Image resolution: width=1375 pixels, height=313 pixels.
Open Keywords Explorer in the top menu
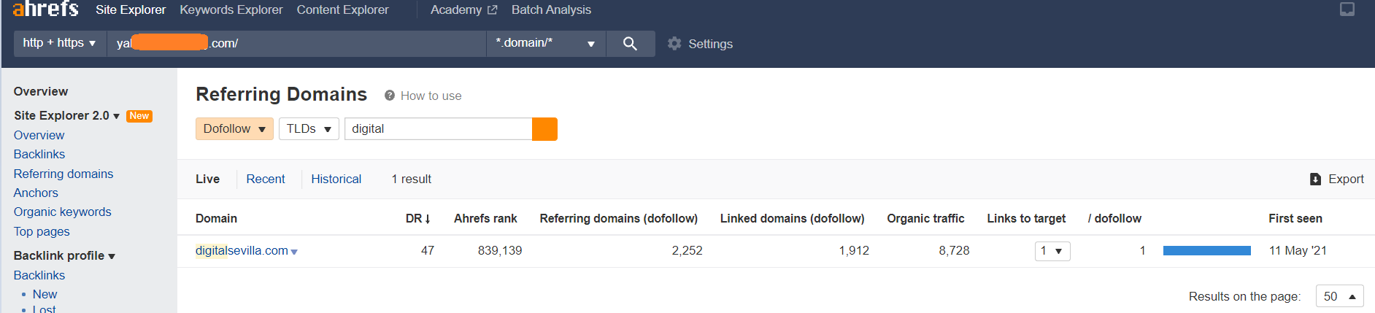click(231, 9)
